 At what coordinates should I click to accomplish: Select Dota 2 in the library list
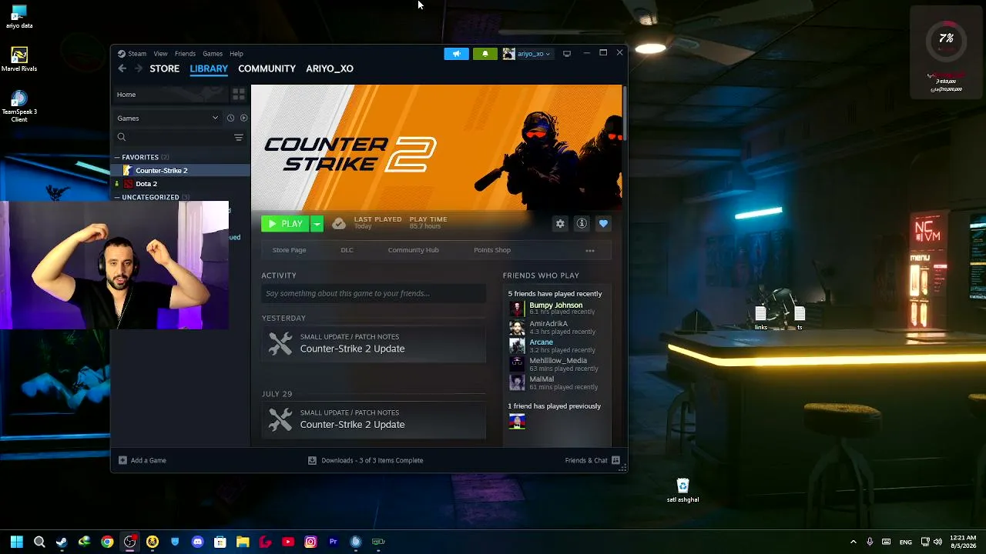(181, 184)
